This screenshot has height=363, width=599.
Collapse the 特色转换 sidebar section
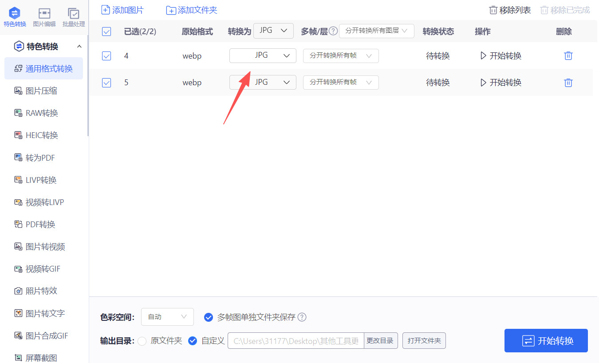pos(79,47)
